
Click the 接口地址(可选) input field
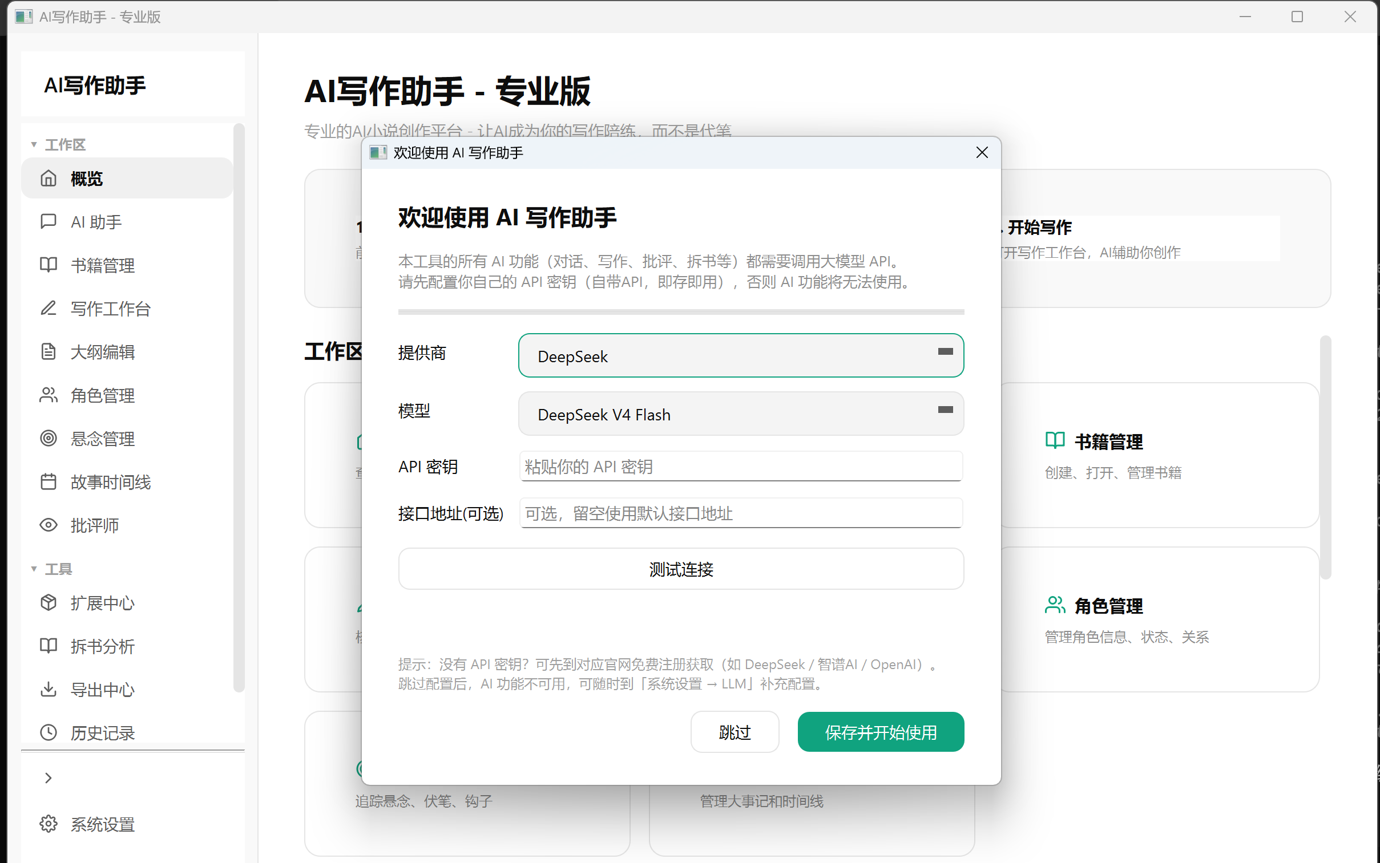(x=741, y=513)
